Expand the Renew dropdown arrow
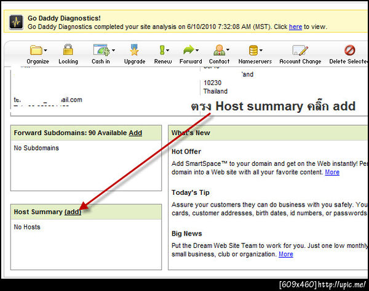Image resolution: width=369 pixels, height=291 pixels. click(167, 50)
